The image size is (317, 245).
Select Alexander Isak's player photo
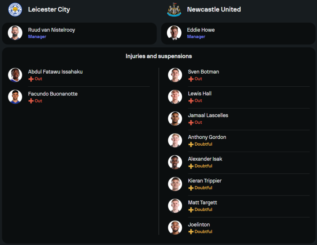(175, 162)
